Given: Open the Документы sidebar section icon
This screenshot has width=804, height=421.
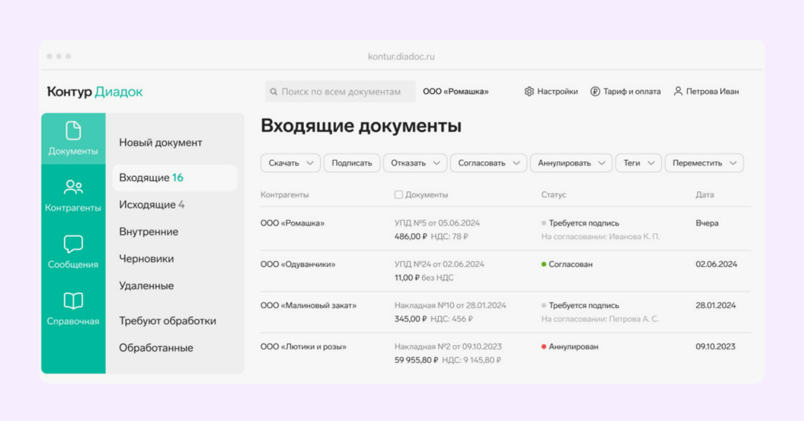Looking at the screenshot, I should [x=73, y=131].
